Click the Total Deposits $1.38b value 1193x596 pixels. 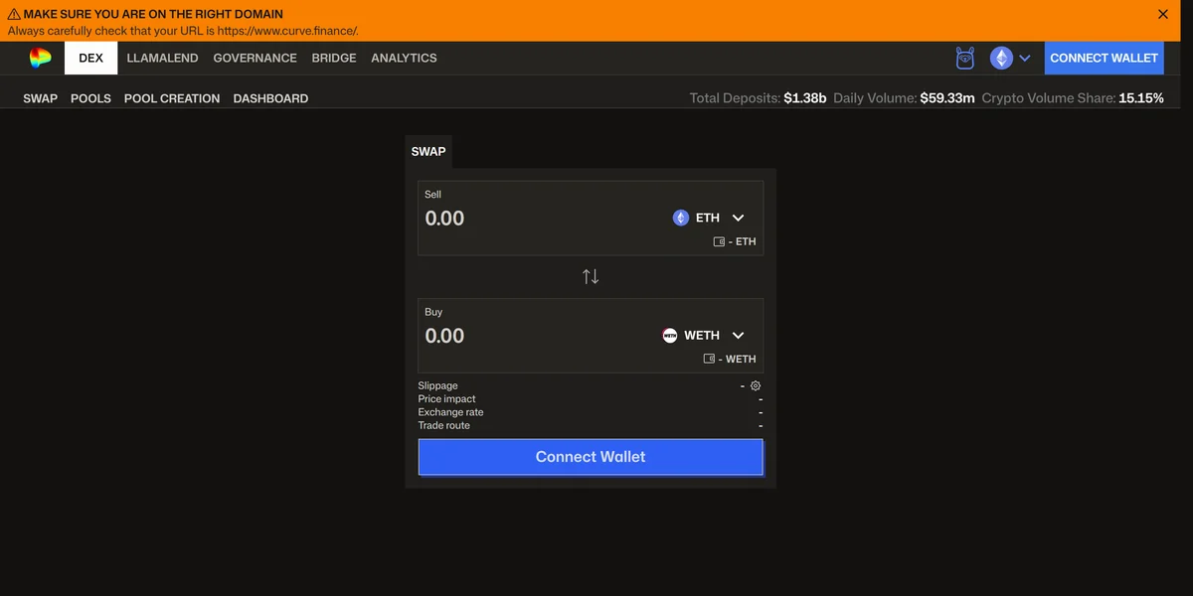click(805, 98)
